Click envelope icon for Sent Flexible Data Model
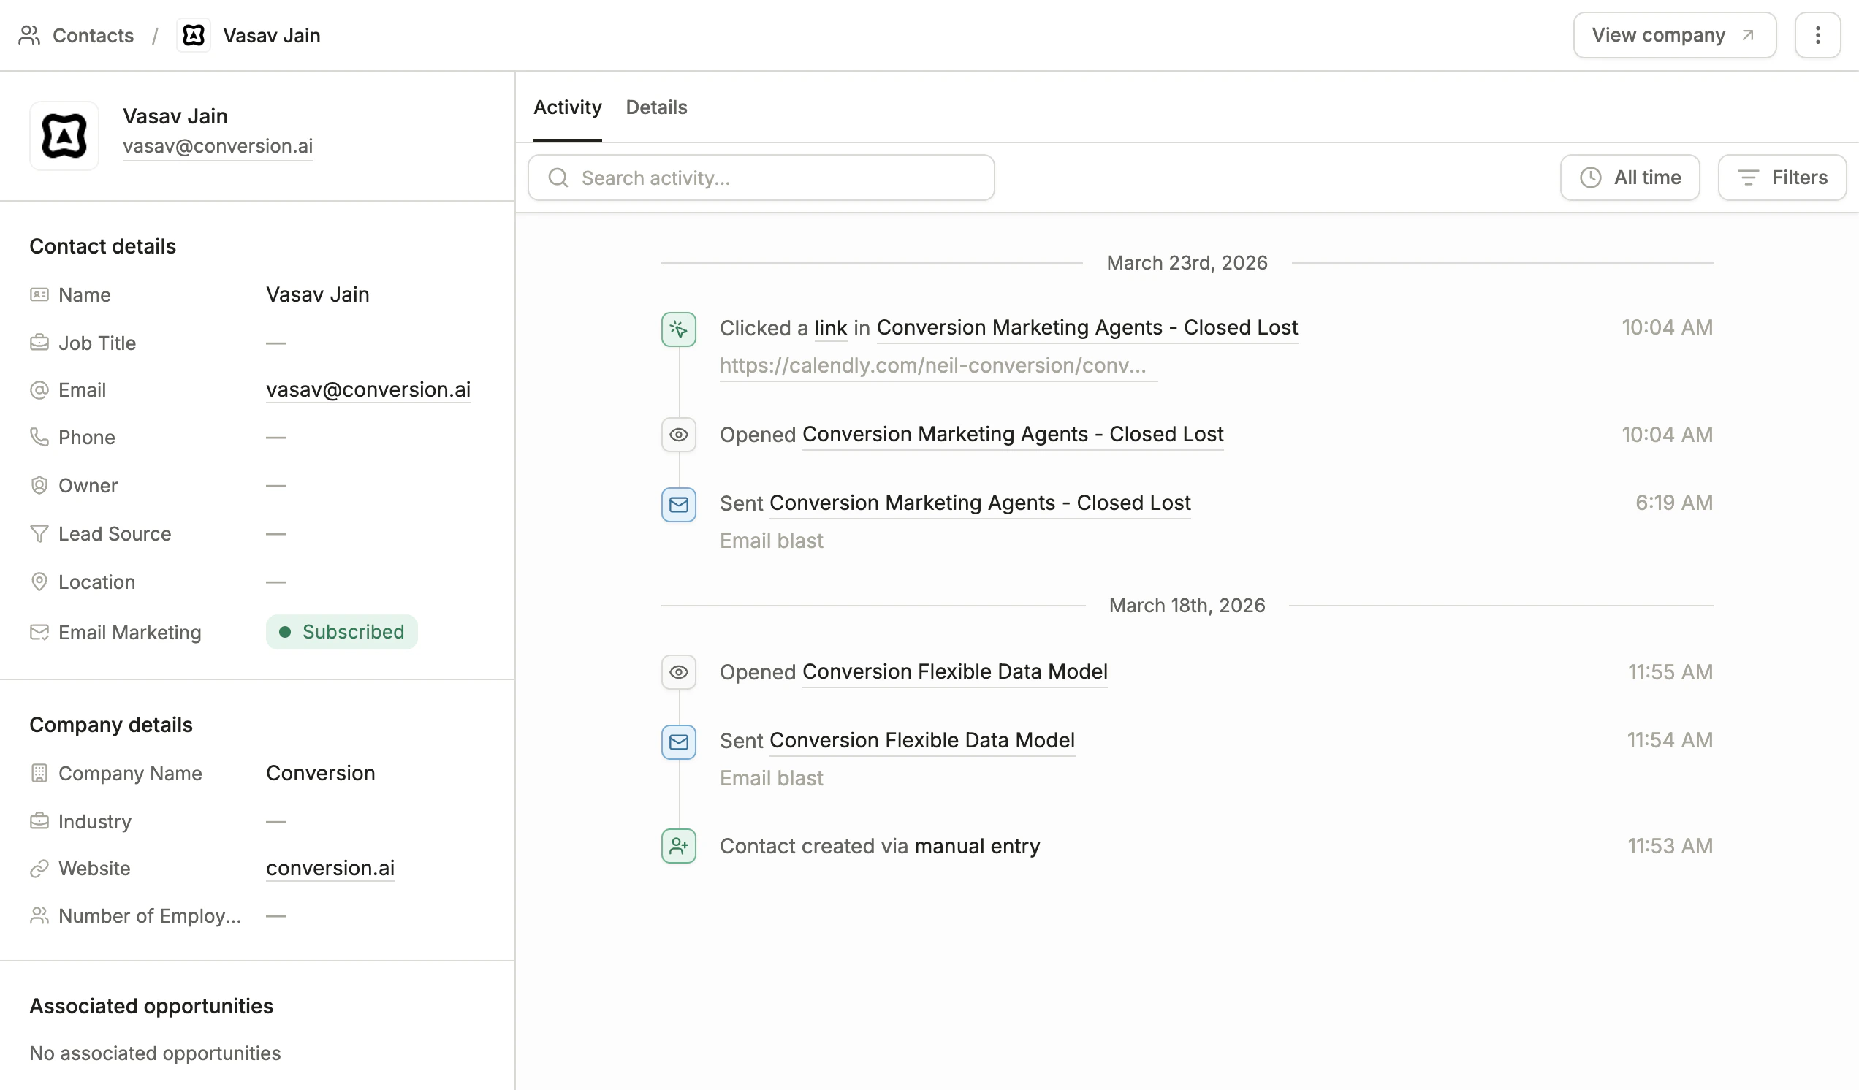 (x=678, y=742)
